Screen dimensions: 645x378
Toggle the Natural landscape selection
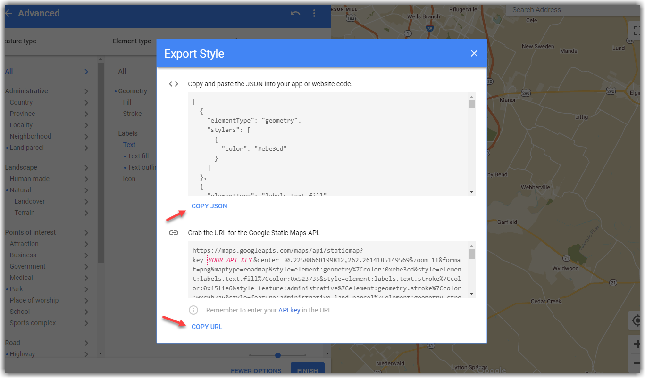point(21,190)
